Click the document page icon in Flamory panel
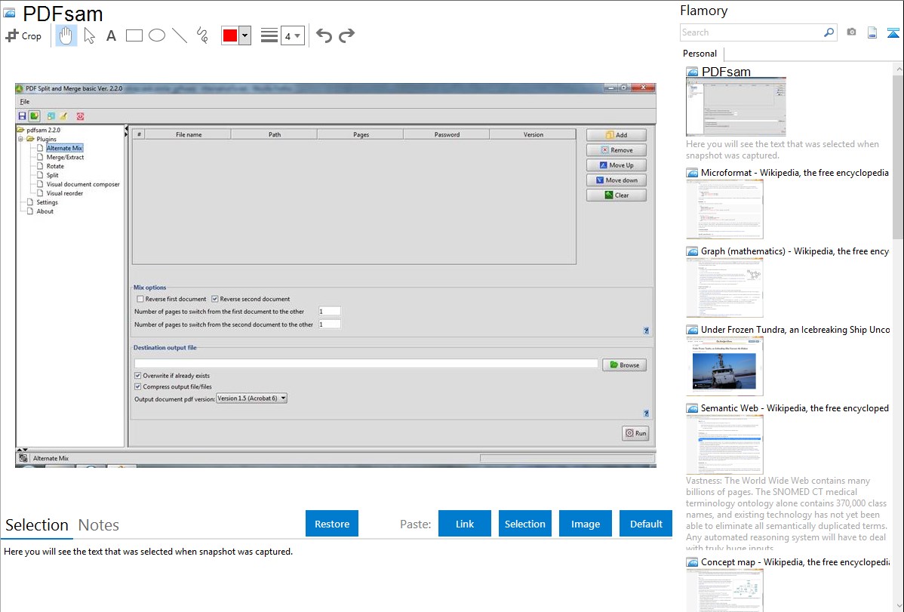Viewport: 904px width, 612px height. point(872,32)
